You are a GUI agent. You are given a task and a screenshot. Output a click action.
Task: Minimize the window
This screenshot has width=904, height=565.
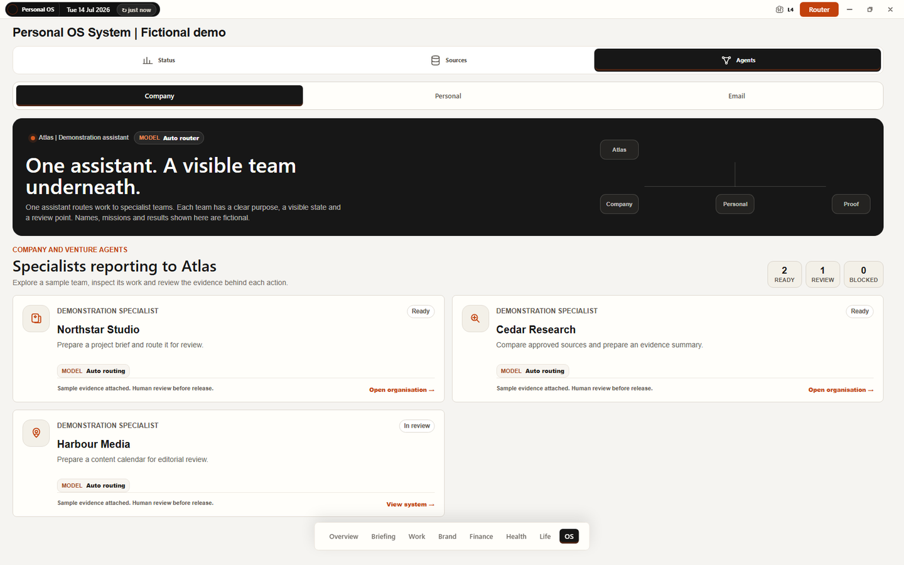[849, 9]
